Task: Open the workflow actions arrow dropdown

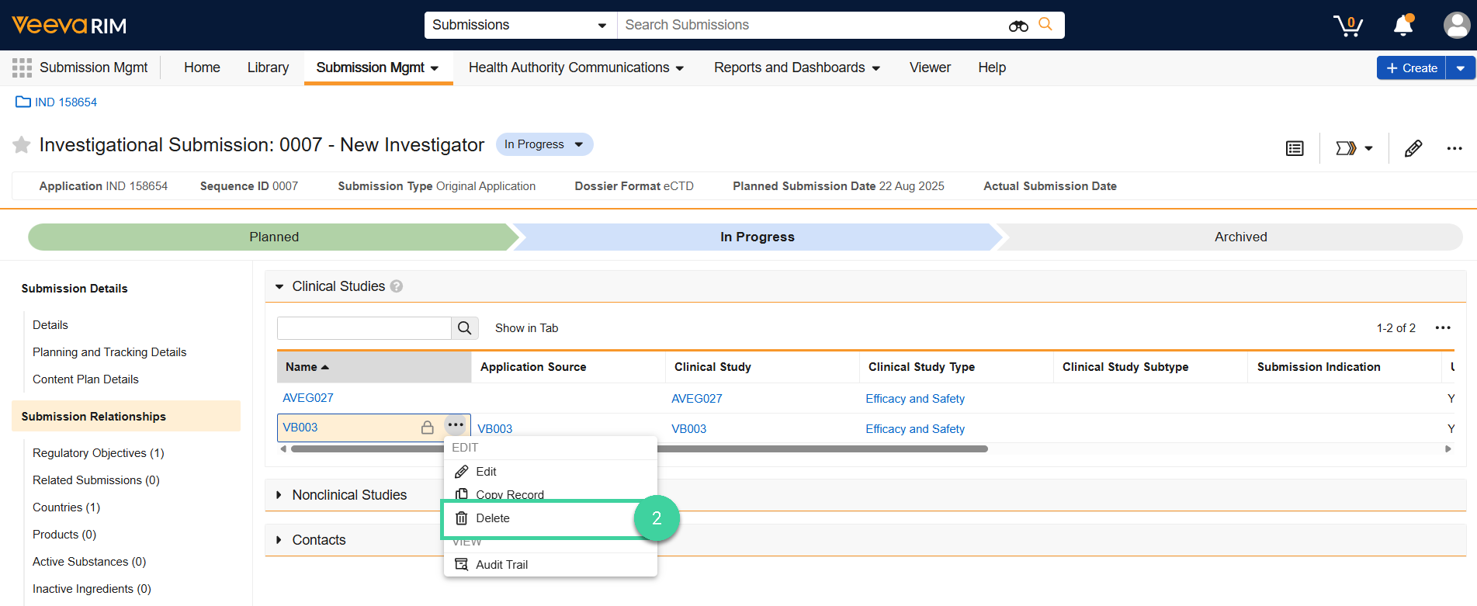Action: (1354, 148)
